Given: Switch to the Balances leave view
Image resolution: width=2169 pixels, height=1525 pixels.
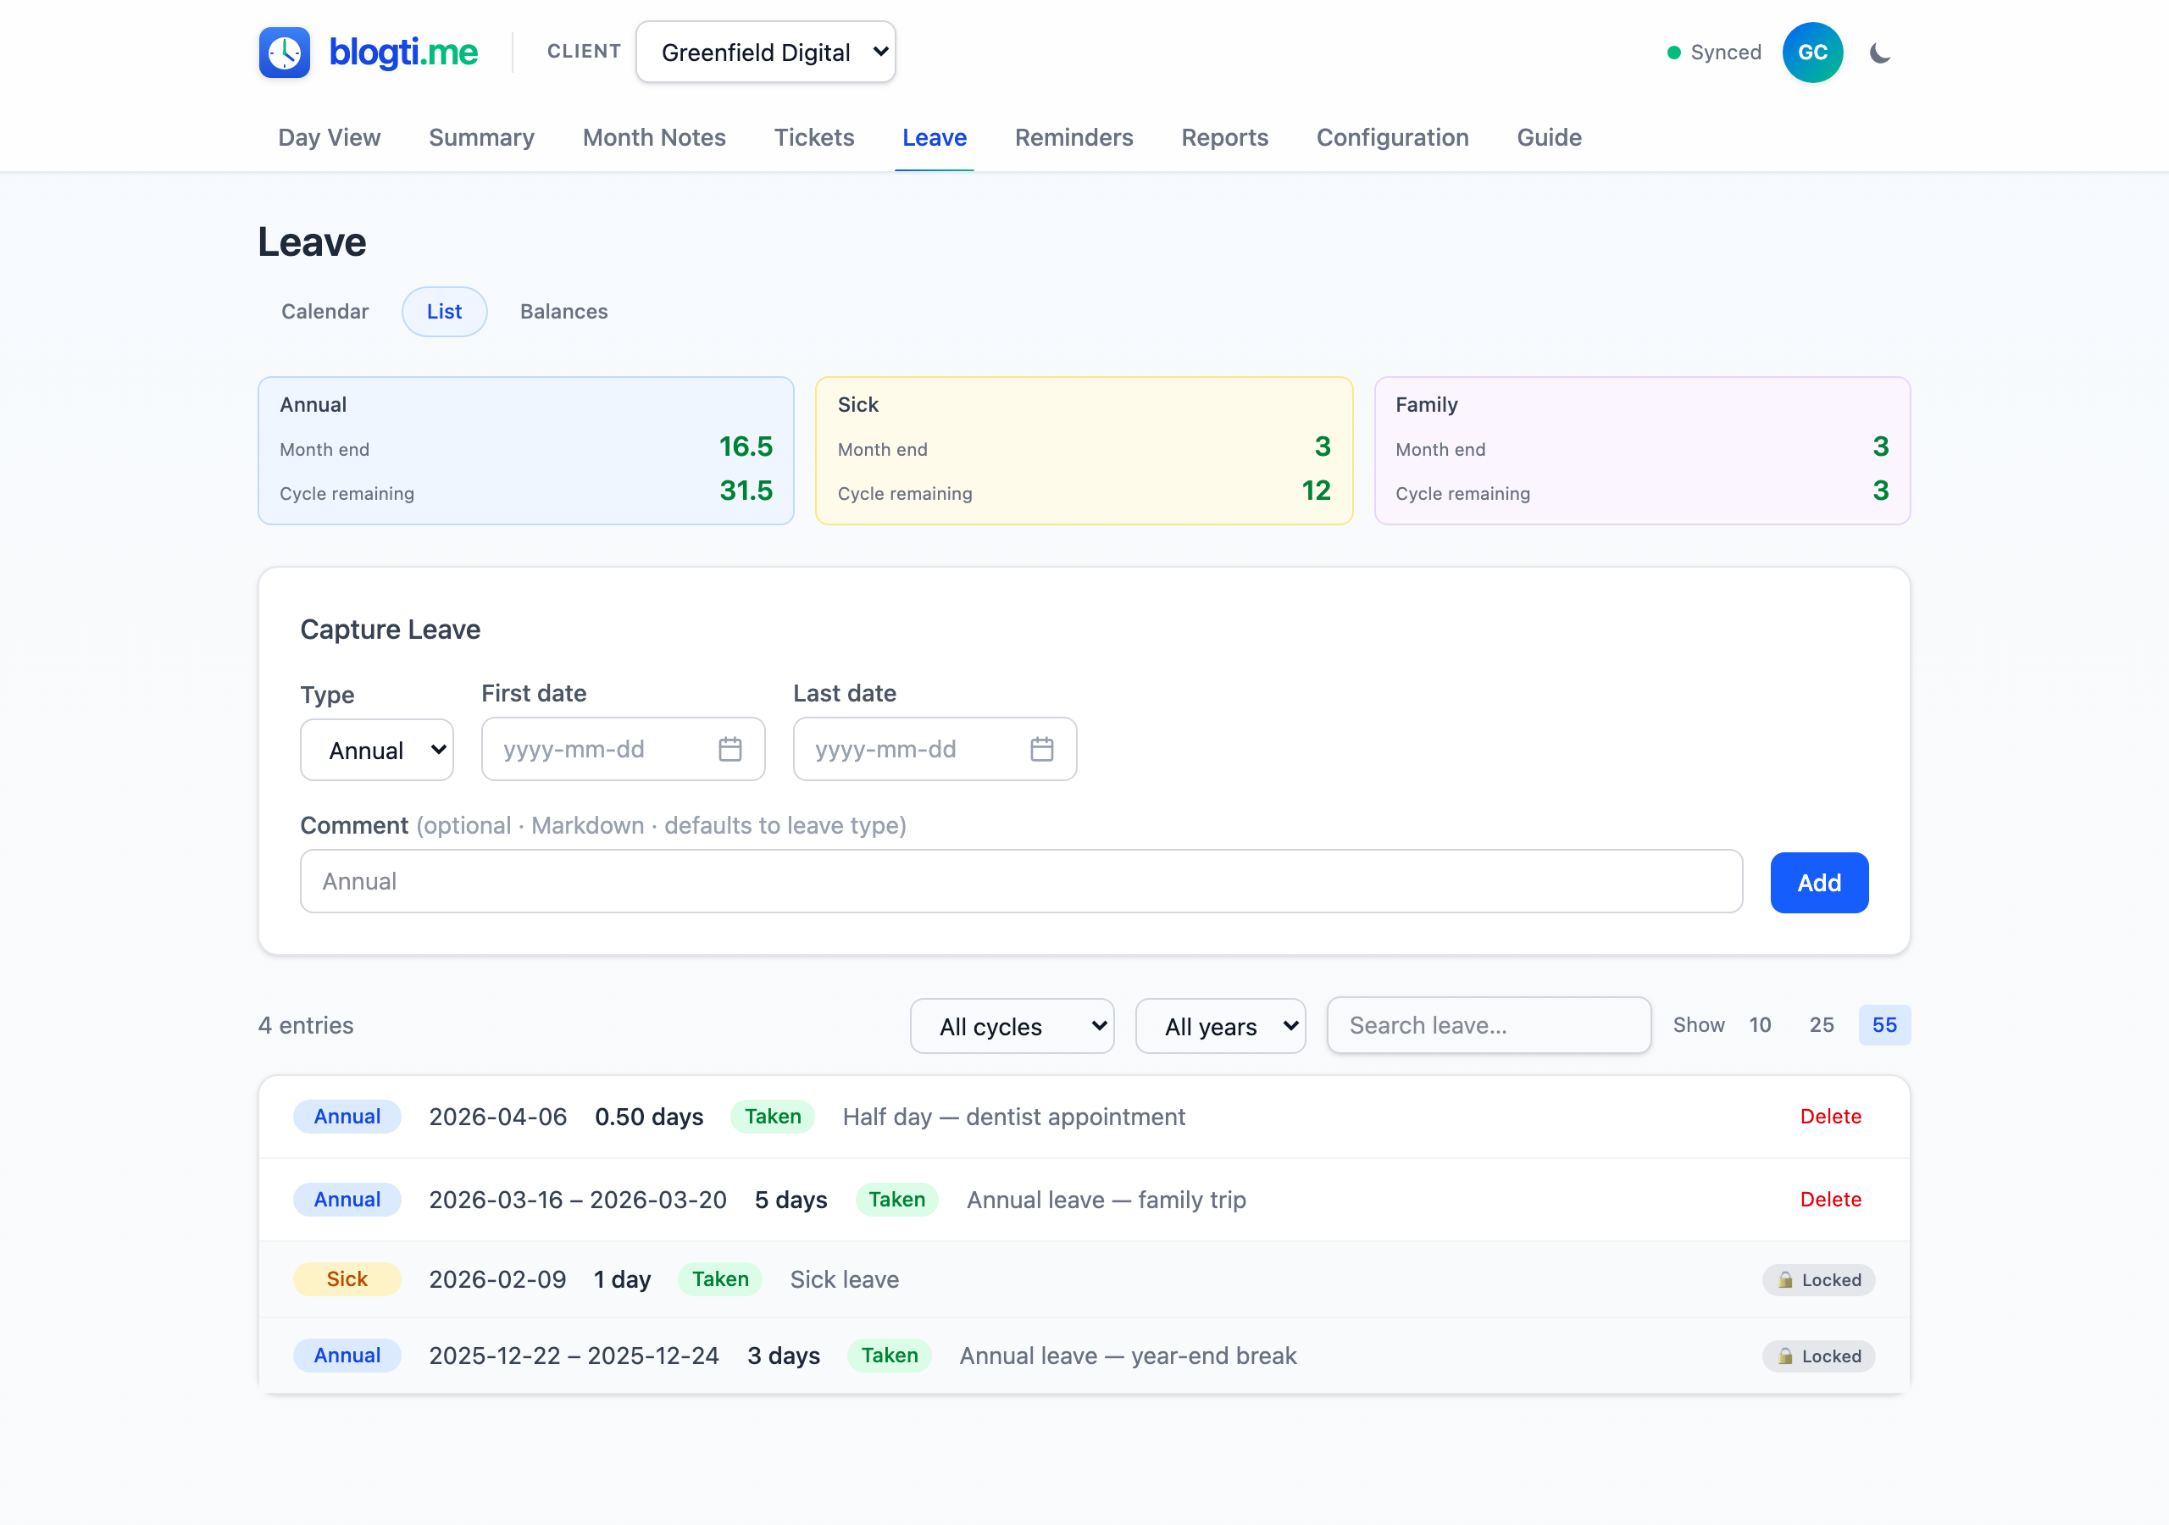Looking at the screenshot, I should (x=564, y=312).
